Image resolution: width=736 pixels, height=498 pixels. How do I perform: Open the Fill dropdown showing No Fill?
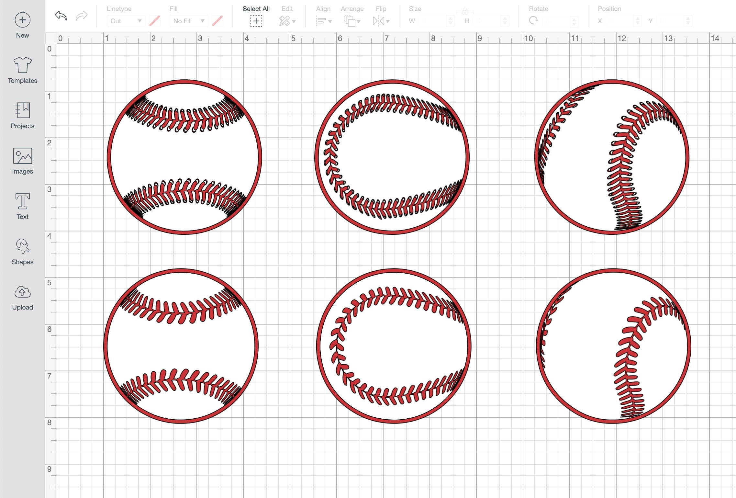188,20
